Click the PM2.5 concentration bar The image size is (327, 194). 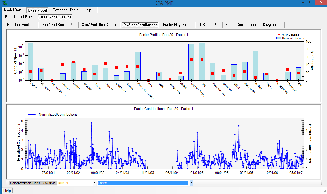pos(31,62)
